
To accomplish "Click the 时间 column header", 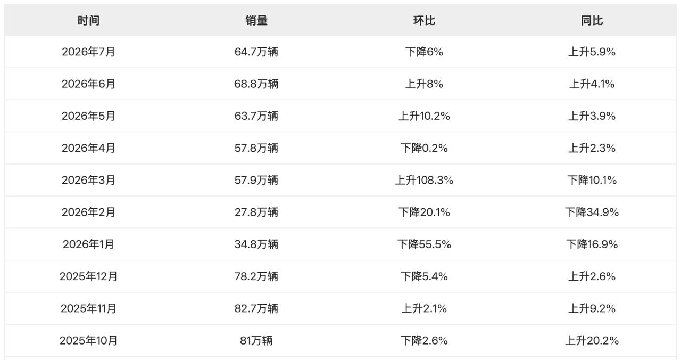I will coord(88,20).
